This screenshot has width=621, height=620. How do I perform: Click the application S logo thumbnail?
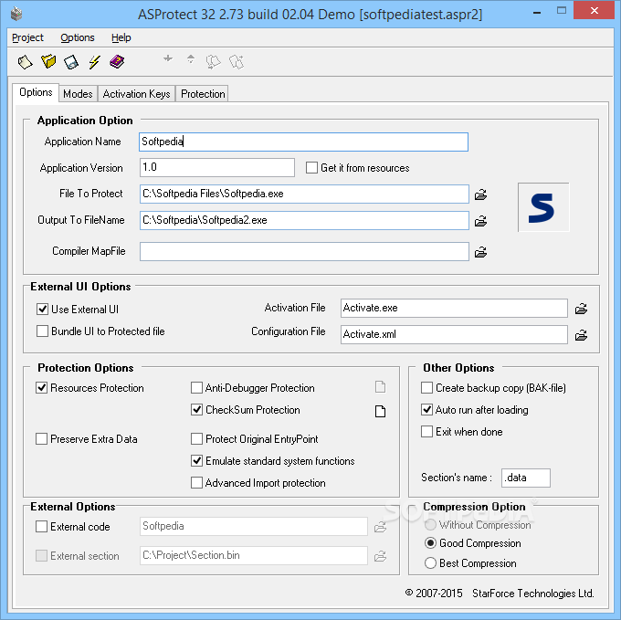(543, 207)
